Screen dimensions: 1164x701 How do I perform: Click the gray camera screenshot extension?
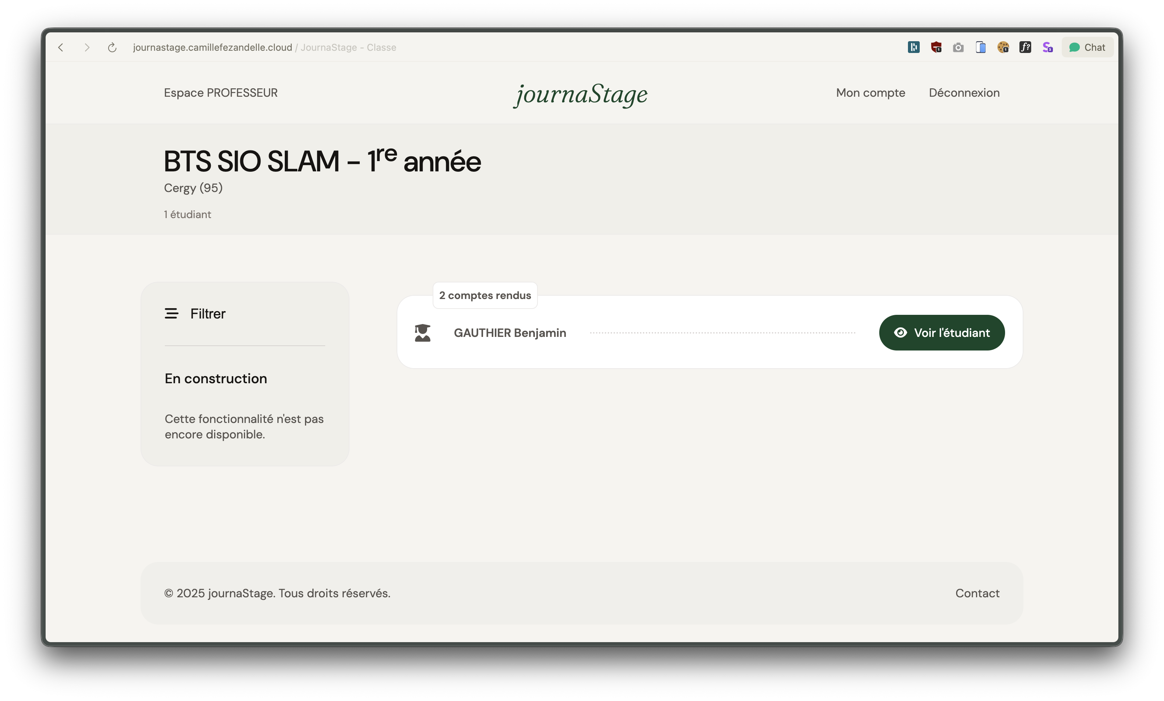coord(958,47)
